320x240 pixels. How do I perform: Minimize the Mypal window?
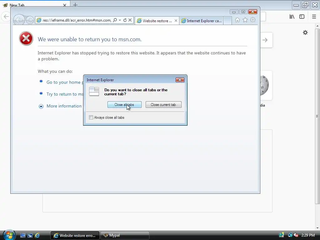click(x=296, y=5)
